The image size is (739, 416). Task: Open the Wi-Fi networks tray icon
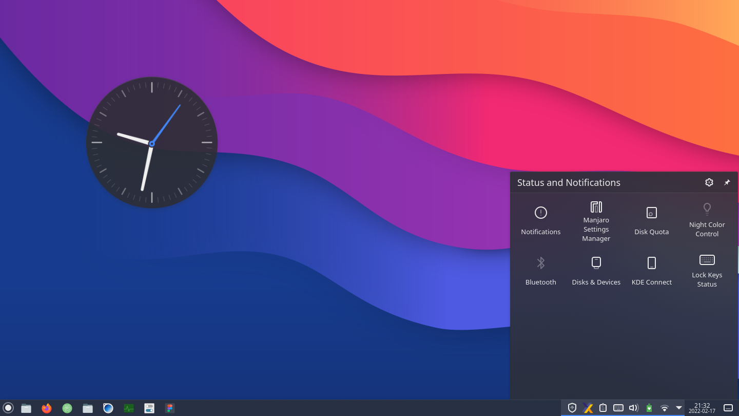(665, 408)
